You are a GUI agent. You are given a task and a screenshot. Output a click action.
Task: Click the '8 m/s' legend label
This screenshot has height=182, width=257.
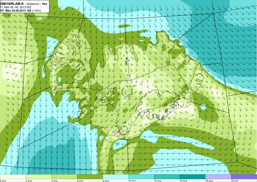click(x=106, y=181)
